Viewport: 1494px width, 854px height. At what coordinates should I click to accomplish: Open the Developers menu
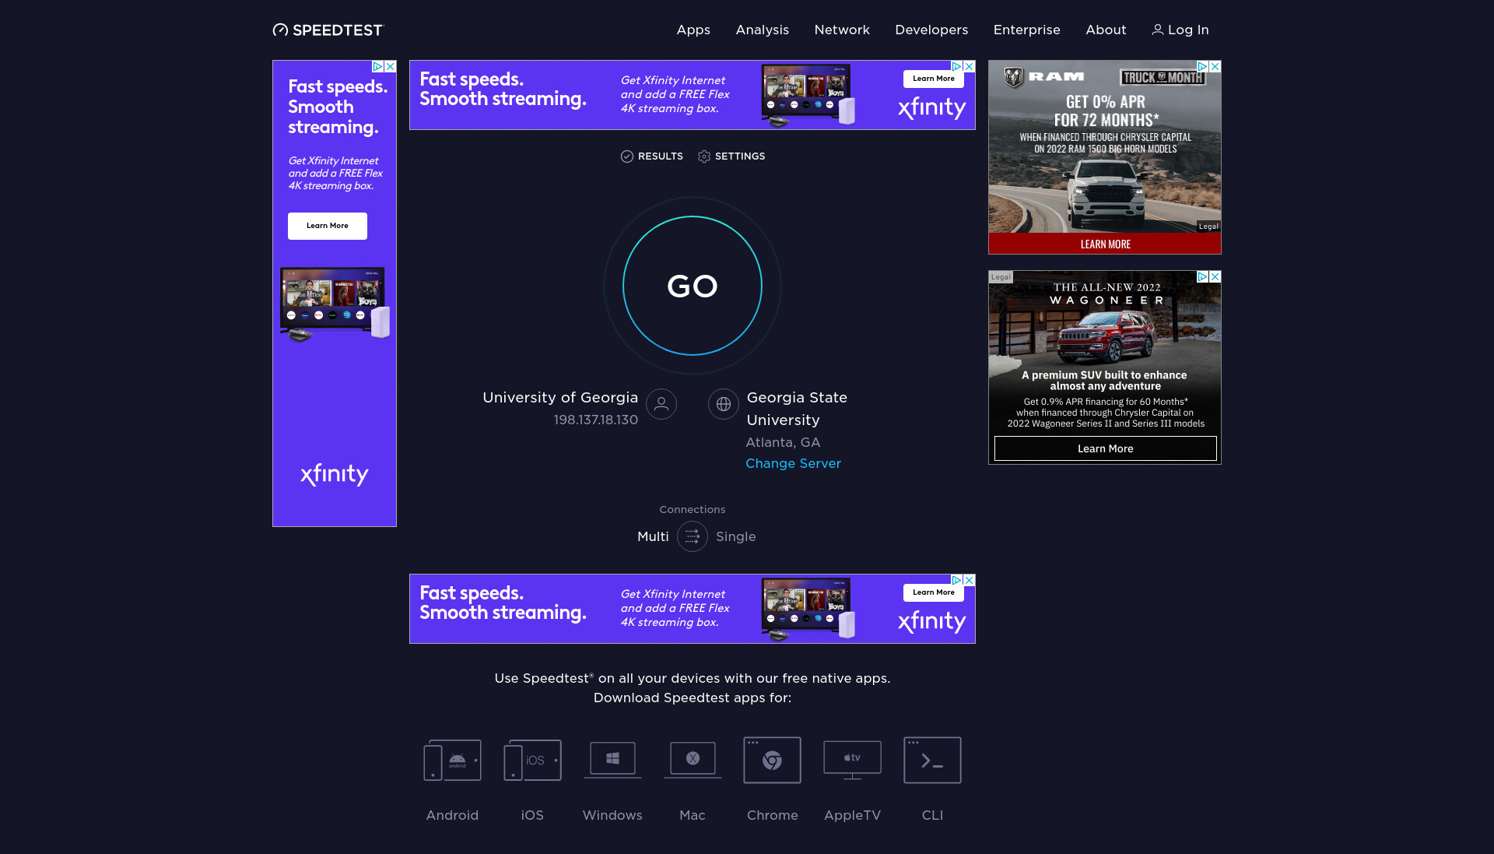(x=931, y=30)
